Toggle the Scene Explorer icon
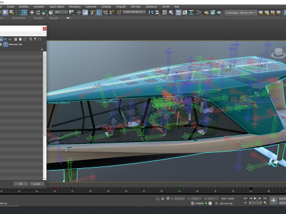 point(164,12)
